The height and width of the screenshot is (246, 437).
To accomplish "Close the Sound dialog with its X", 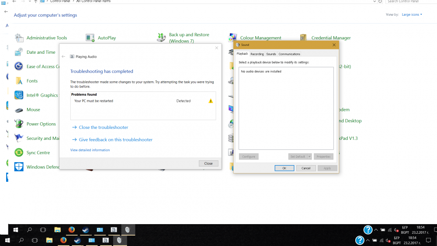I will click(334, 45).
